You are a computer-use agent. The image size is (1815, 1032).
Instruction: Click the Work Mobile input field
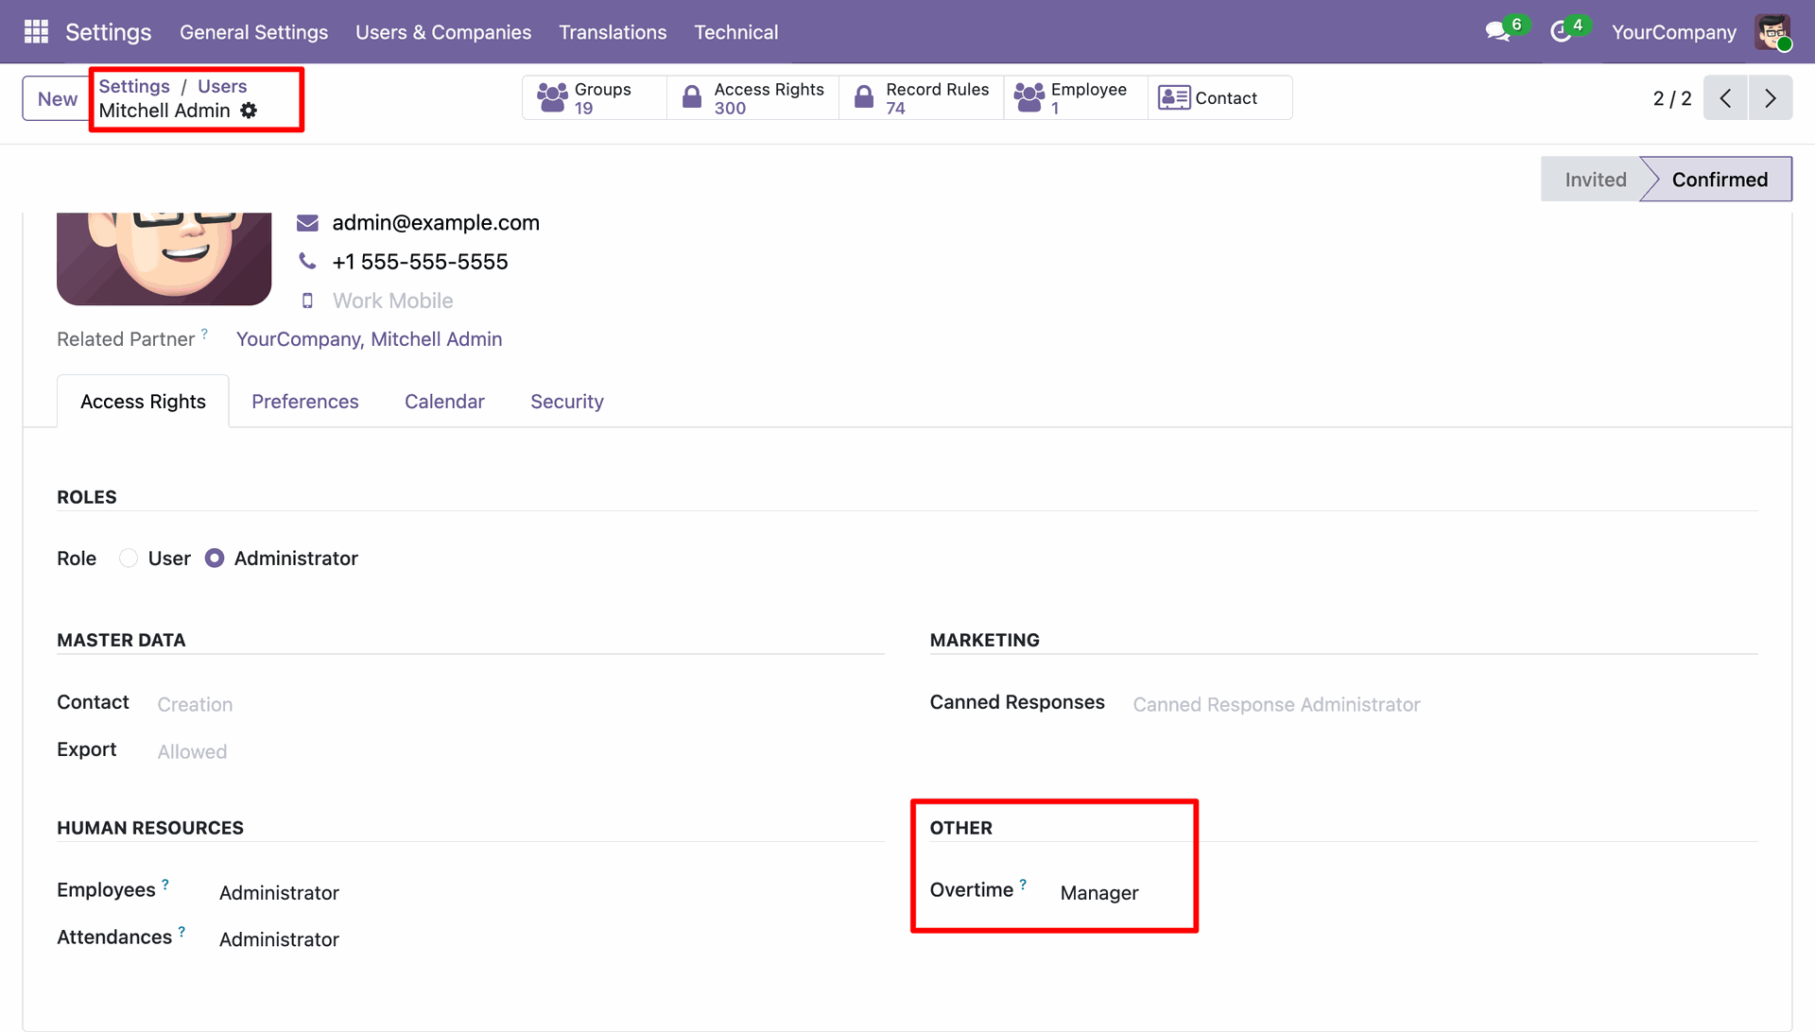tap(393, 301)
